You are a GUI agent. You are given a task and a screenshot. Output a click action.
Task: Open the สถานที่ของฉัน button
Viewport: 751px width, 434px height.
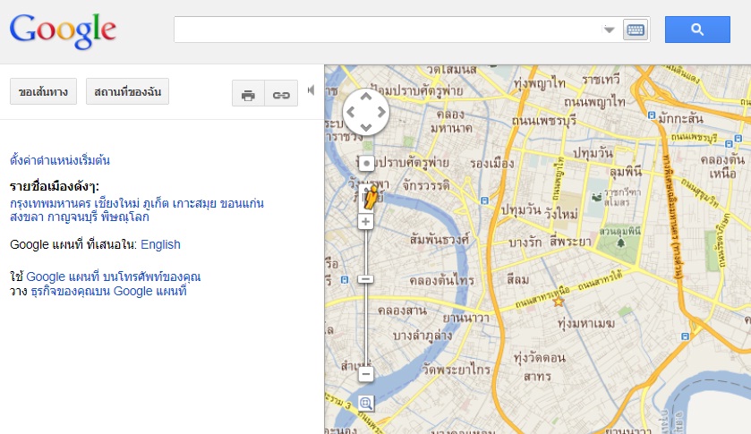click(x=127, y=91)
